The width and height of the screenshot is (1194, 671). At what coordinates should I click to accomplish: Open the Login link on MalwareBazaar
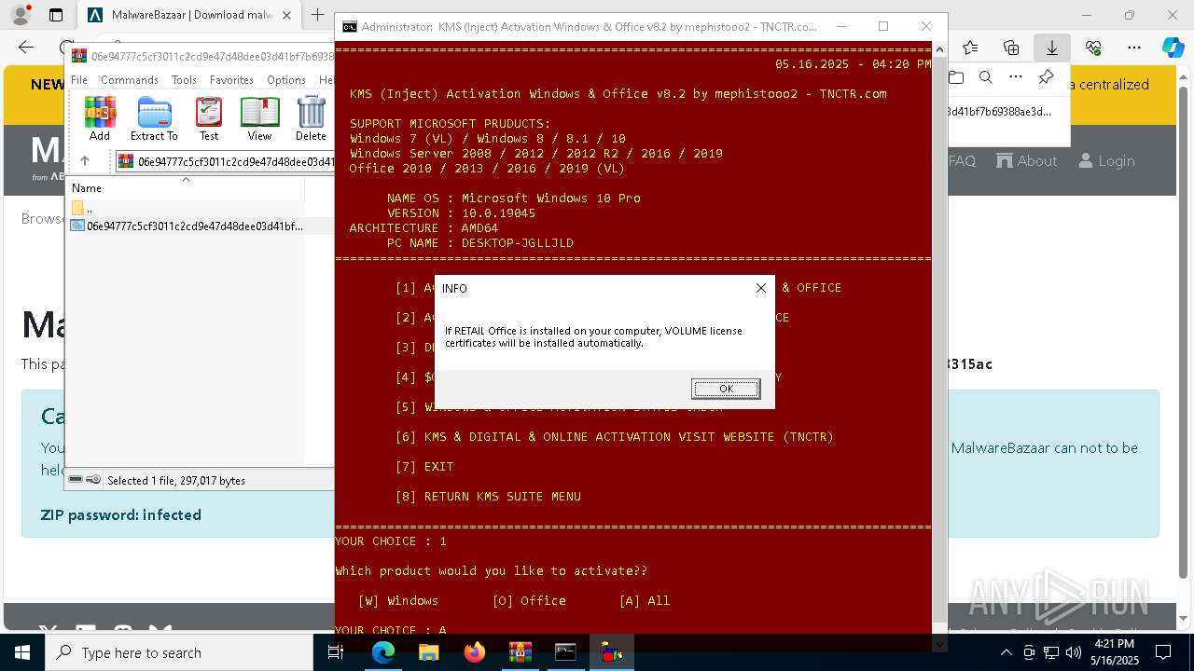[1106, 160]
